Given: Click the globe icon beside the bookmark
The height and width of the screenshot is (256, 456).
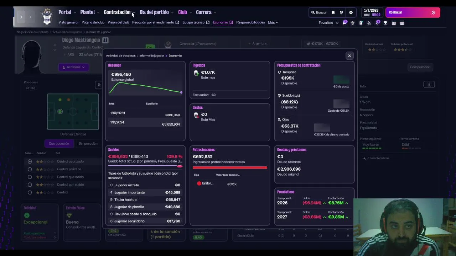Looking at the screenshot, I should point(341,12).
